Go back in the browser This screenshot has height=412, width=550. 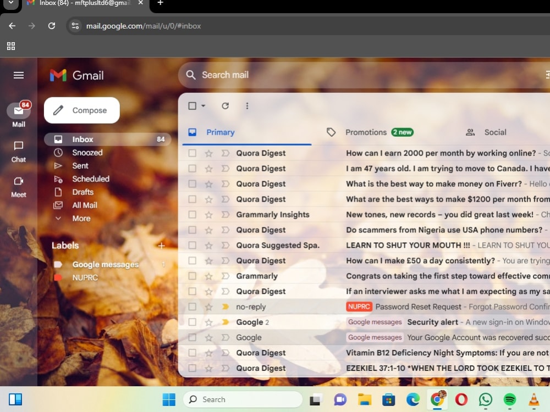(x=12, y=26)
